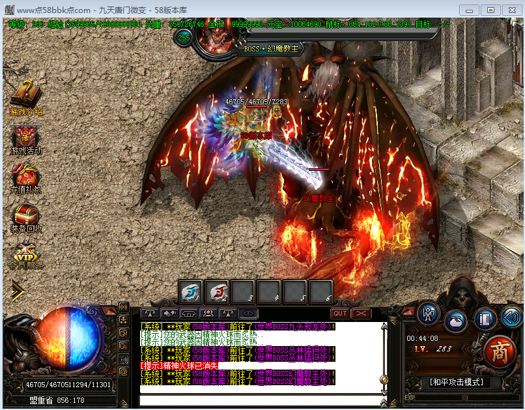Select empty quick slot 6

click(320, 291)
